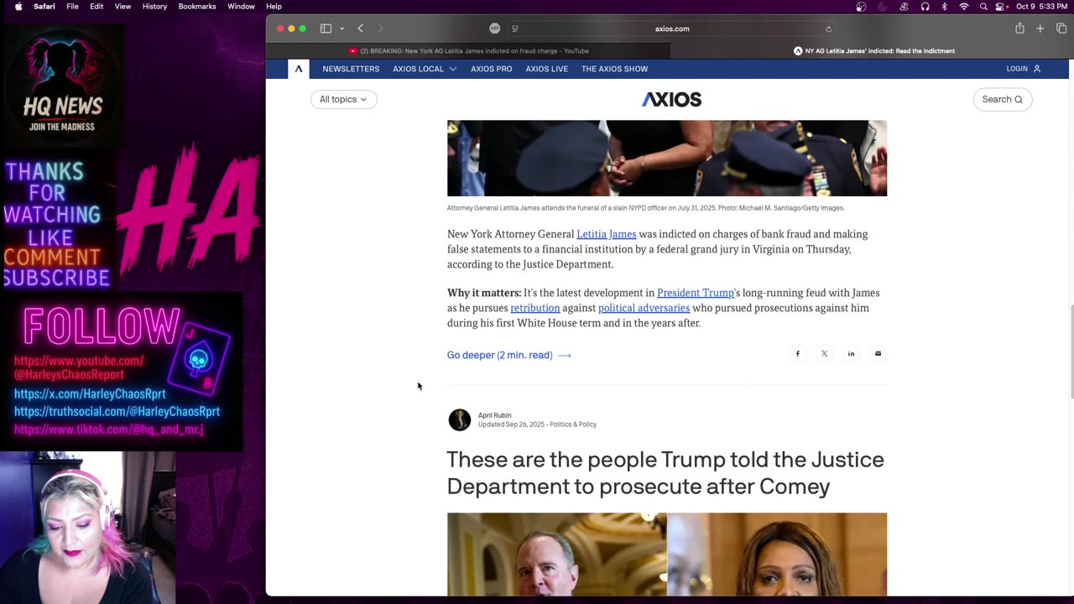This screenshot has width=1074, height=604.
Task: Open THE AXIOS SHOW nav link
Action: (614, 69)
